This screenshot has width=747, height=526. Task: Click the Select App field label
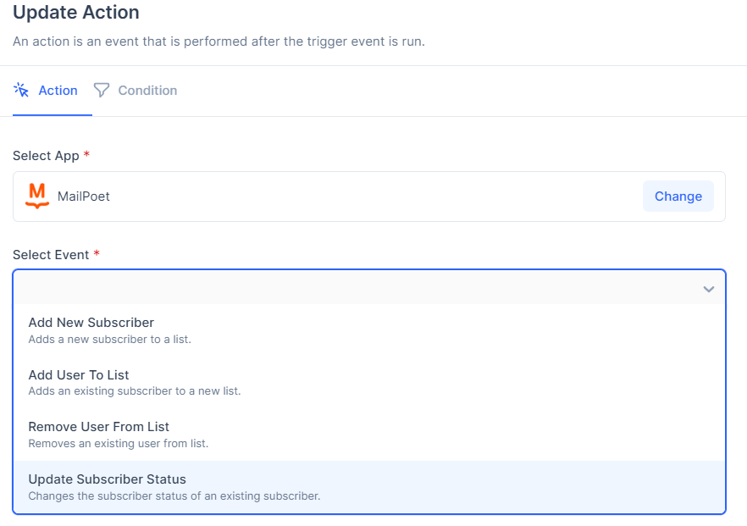[46, 156]
